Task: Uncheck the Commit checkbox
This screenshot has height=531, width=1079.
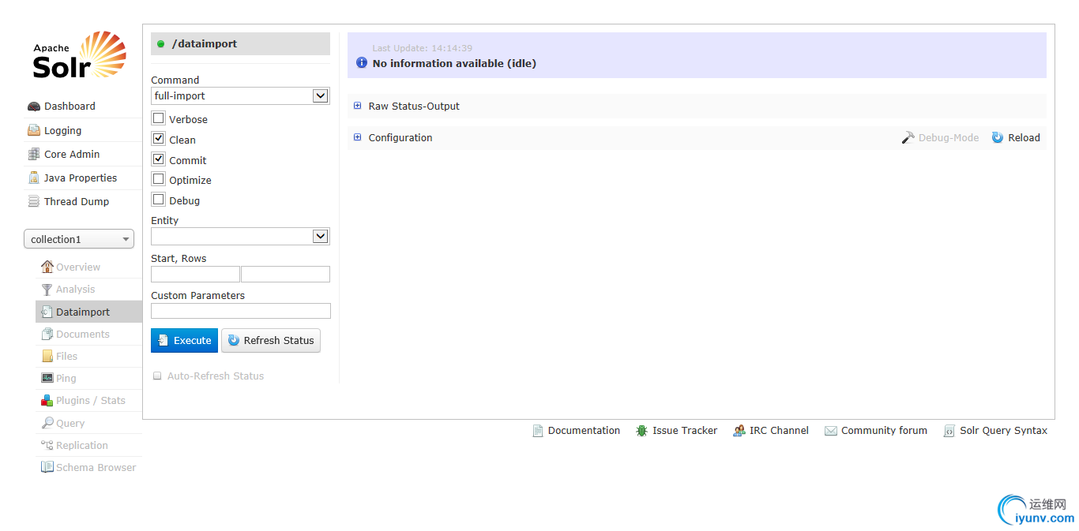Action: pos(159,159)
